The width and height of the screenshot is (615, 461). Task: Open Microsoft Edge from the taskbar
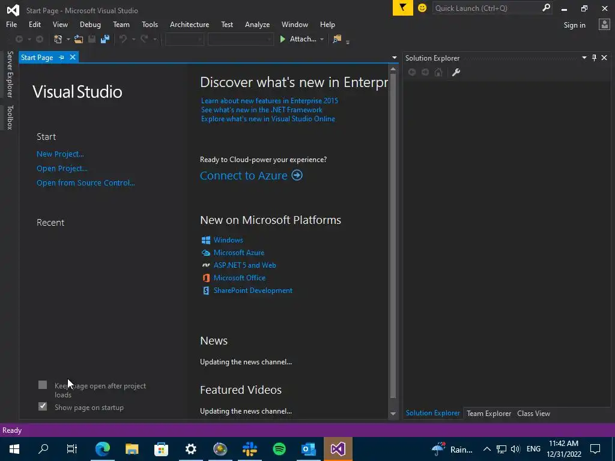(x=102, y=449)
